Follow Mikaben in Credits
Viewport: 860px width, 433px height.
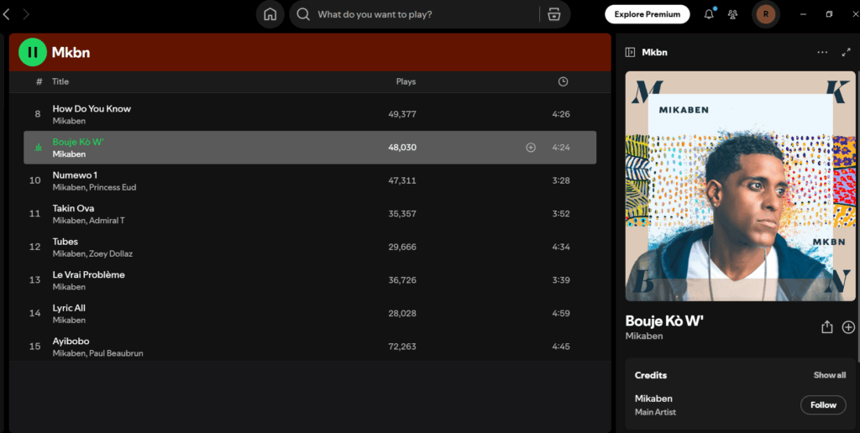tap(823, 405)
